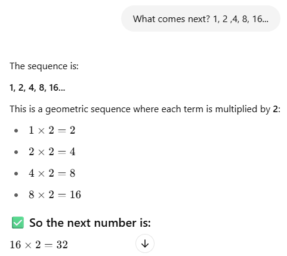
Task: Click the bullet dot before '1 × 2 = 2'
Action: (x=16, y=131)
